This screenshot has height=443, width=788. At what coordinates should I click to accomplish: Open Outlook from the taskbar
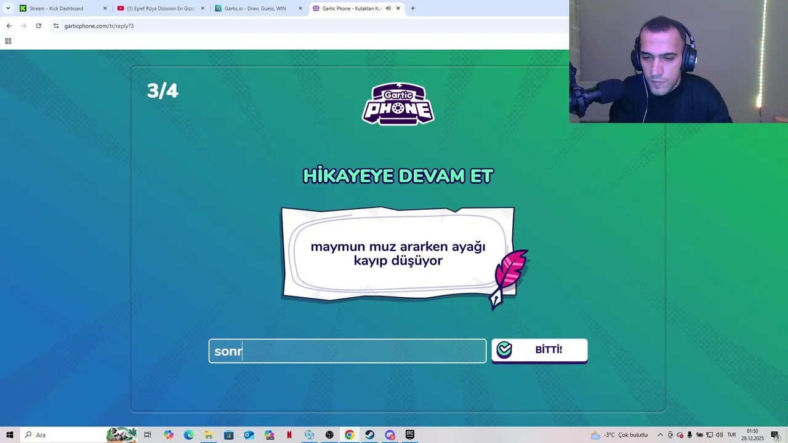tap(249, 435)
